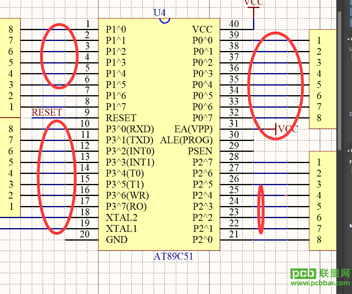Viewport: 352px width, 294px height.
Task: Select the AT89C51 component name text
Action: 173,256
